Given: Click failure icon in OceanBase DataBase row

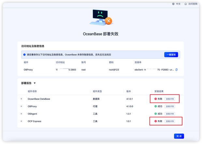Looking at the screenshot, I should point(155,99).
